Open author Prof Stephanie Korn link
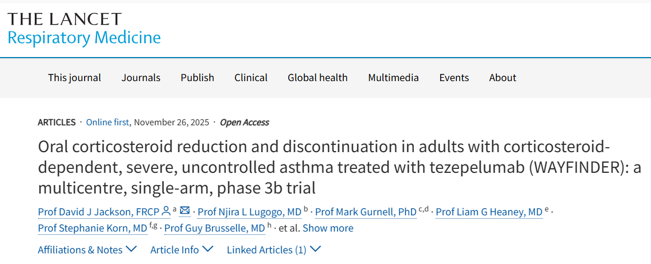Viewport: 651px width, 264px height. 92,228
